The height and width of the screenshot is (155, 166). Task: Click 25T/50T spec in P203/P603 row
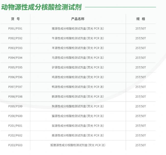[141, 145]
